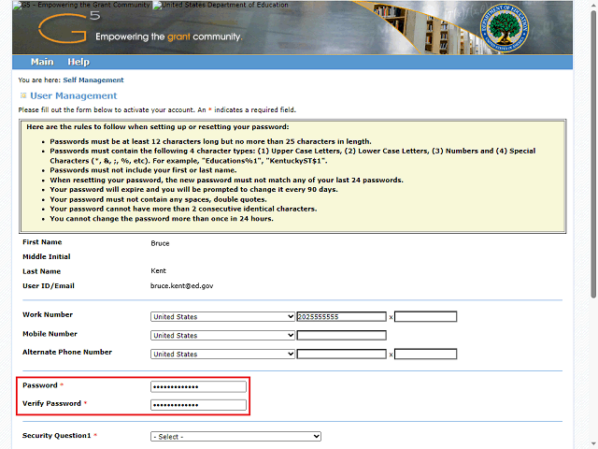The width and height of the screenshot is (598, 449).
Task: Expand the Work Number country dropdown
Action: pyautogui.click(x=222, y=317)
